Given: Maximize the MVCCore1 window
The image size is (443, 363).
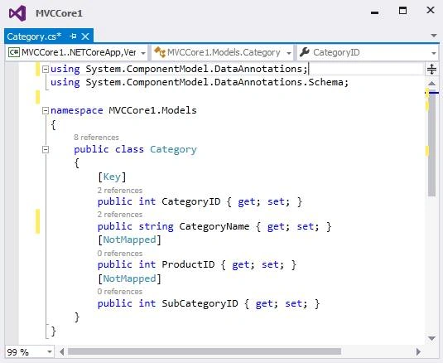Looking at the screenshot, I should [402, 11].
